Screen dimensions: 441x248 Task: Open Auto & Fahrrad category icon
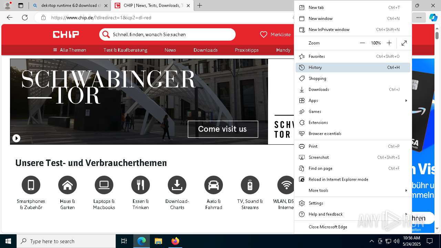pos(214,185)
